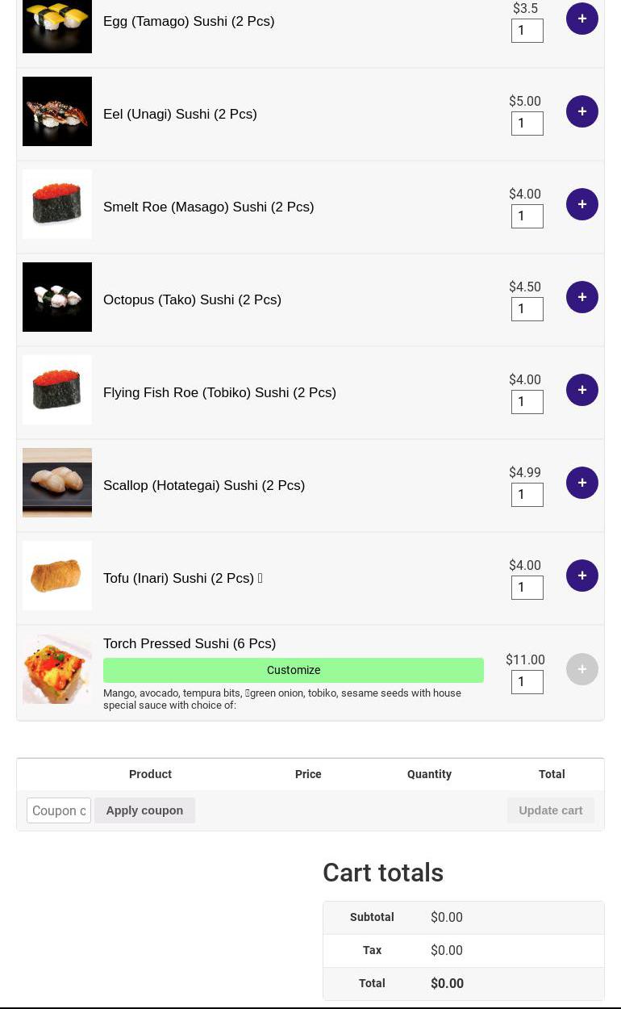Customize the Torch Pressed Sushi
This screenshot has height=1009, width=621.
pos(294,670)
